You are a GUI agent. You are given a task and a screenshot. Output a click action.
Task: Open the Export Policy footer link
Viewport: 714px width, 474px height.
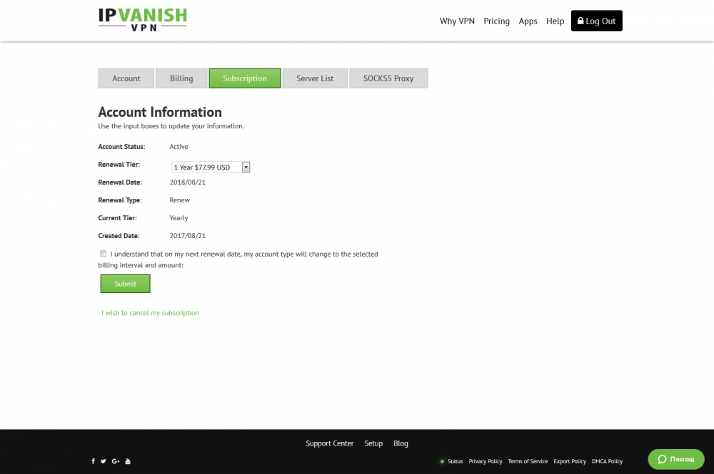(x=570, y=461)
